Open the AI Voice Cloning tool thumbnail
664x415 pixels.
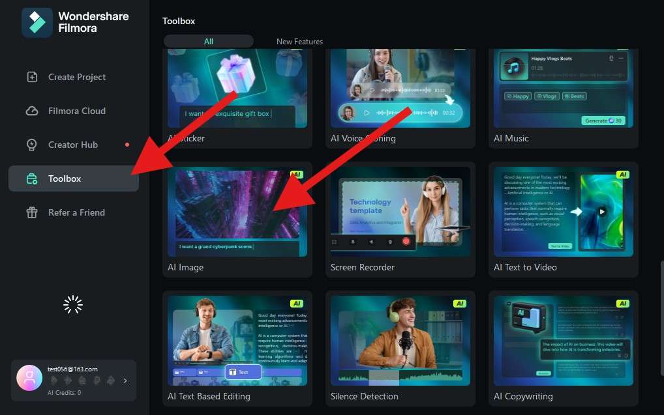[400, 88]
